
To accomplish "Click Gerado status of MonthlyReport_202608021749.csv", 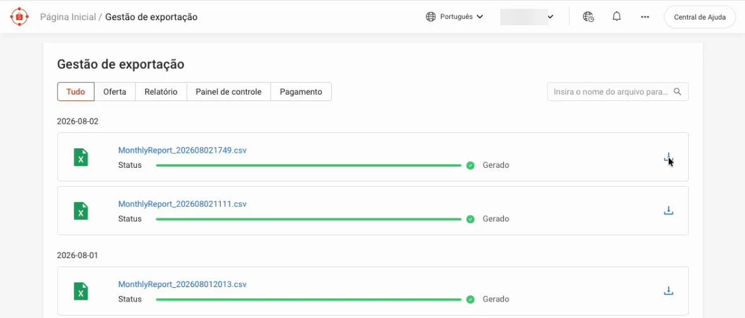I will click(x=496, y=165).
